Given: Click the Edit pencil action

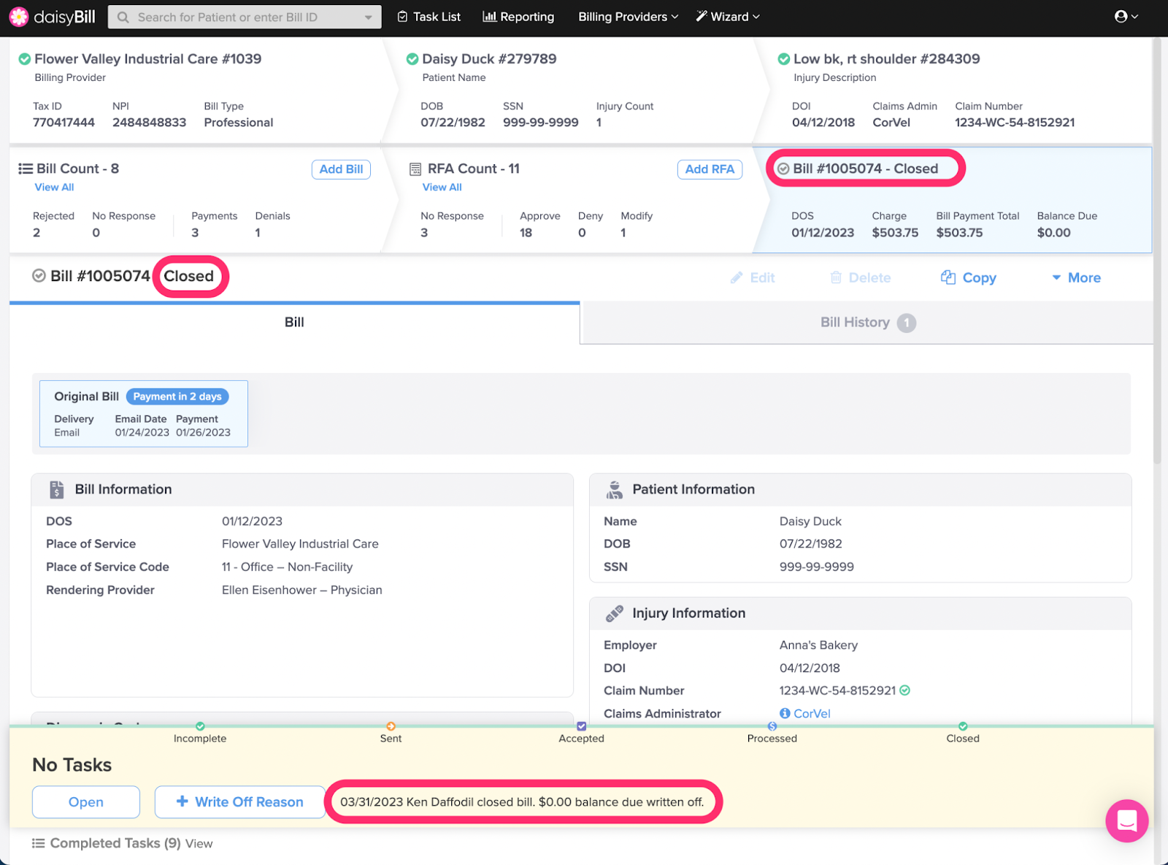Looking at the screenshot, I should click(753, 277).
